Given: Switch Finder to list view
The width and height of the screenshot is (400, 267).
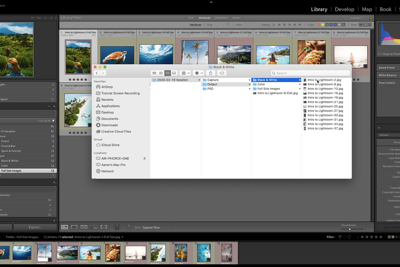Looking at the screenshot, I should [x=161, y=73].
